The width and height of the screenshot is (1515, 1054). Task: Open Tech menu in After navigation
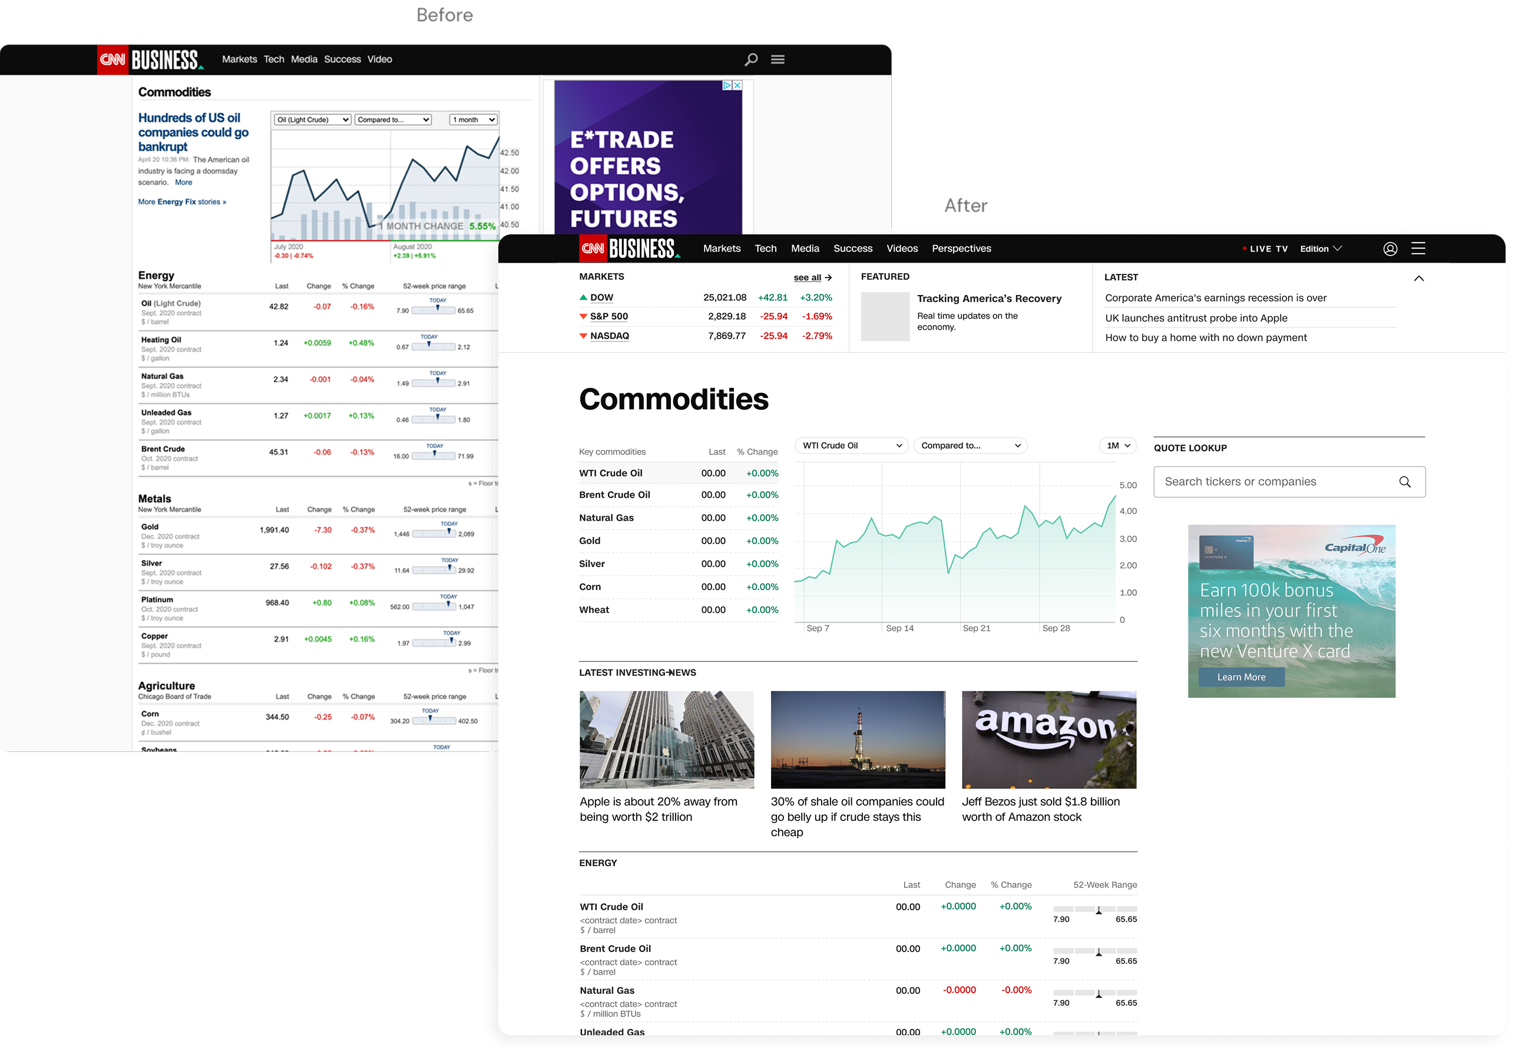765,248
